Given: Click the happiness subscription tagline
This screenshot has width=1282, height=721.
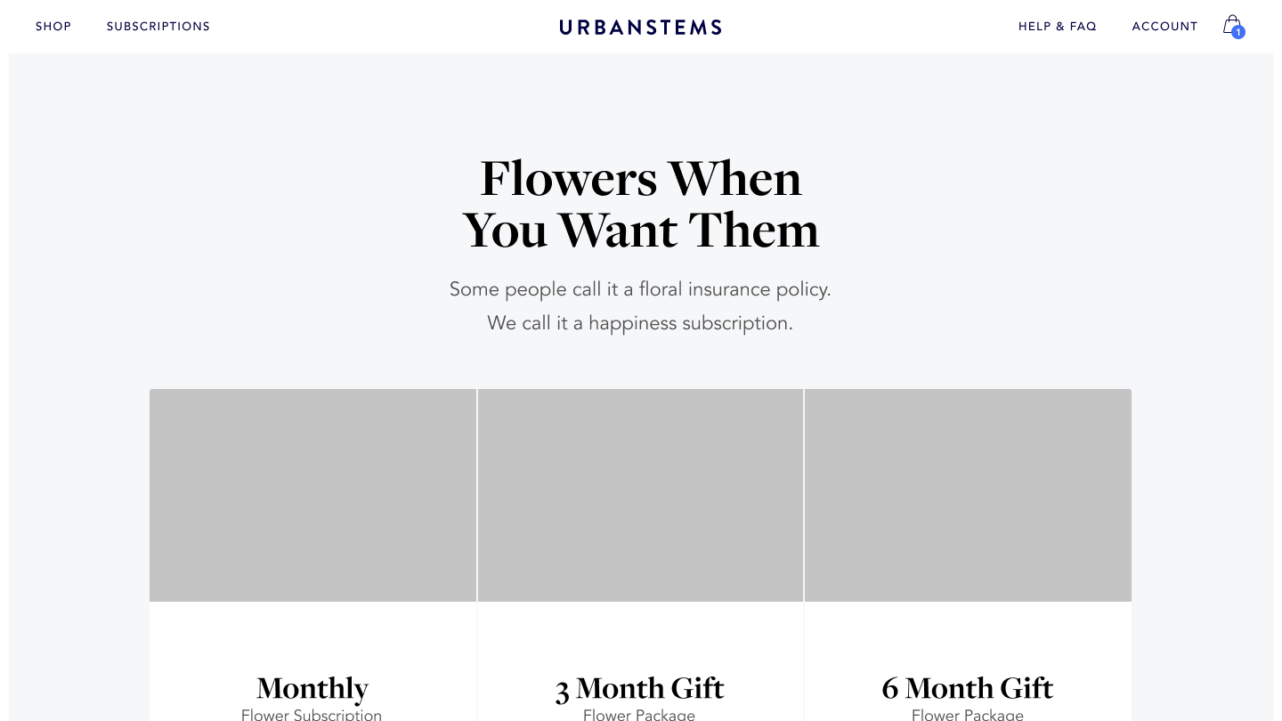Looking at the screenshot, I should point(640,323).
